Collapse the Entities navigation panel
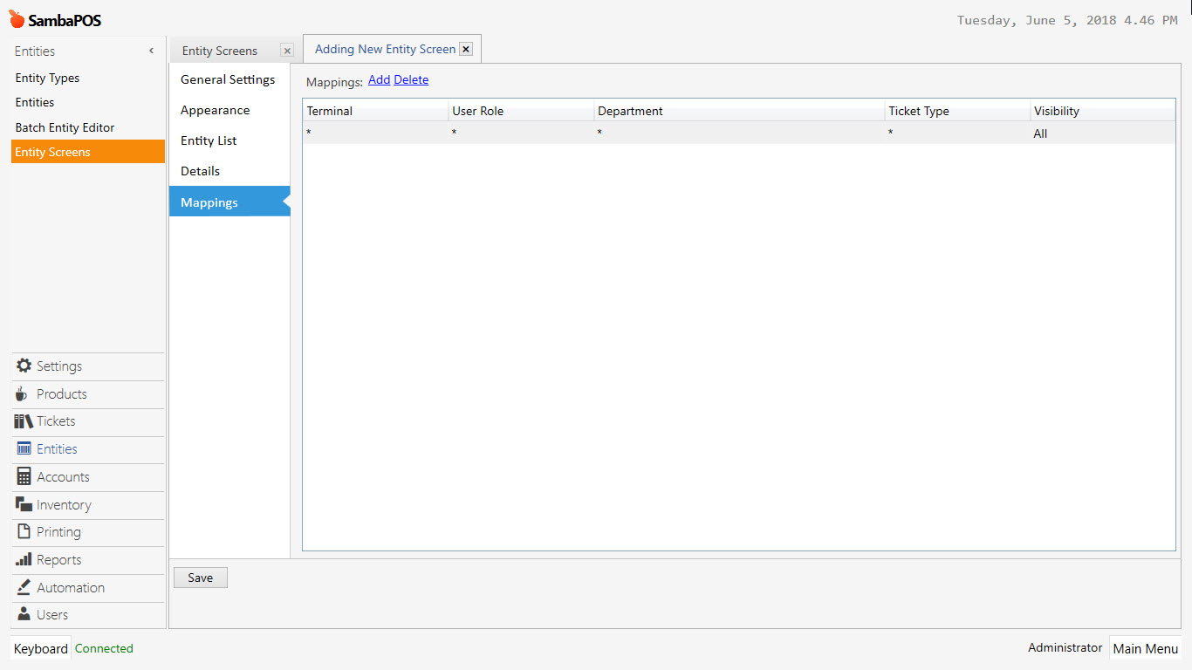Image resolution: width=1192 pixels, height=670 pixels. 151,51
